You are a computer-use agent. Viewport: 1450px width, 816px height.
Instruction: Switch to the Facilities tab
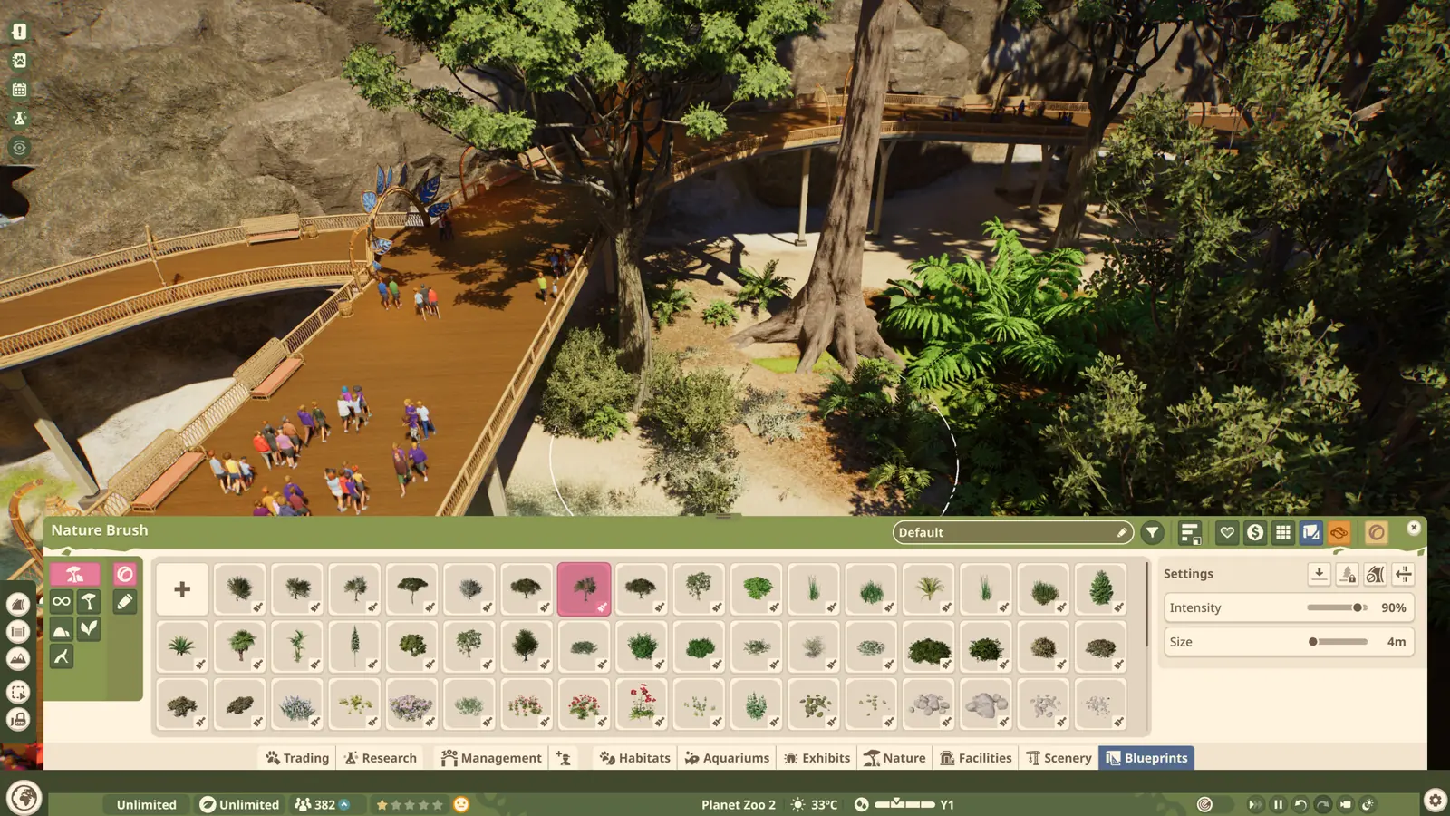(x=975, y=758)
